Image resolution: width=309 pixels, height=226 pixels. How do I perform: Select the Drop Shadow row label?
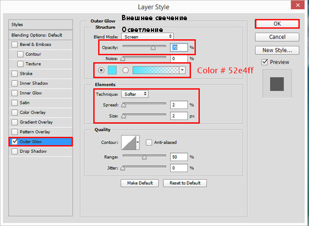click(33, 151)
